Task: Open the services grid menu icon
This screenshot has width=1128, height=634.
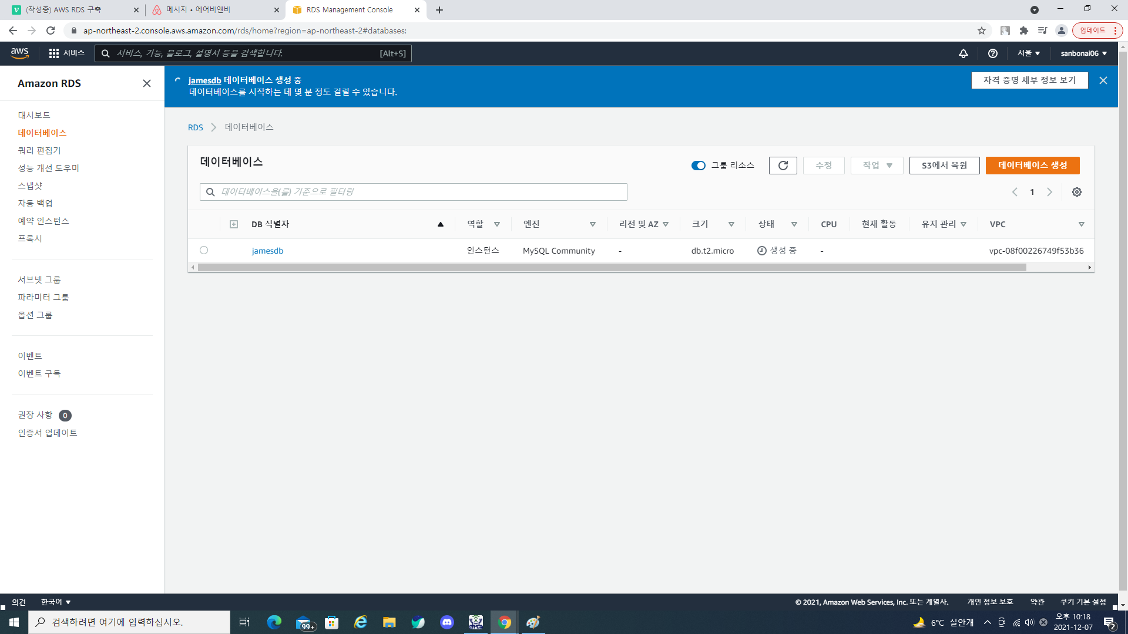Action: 54,53
